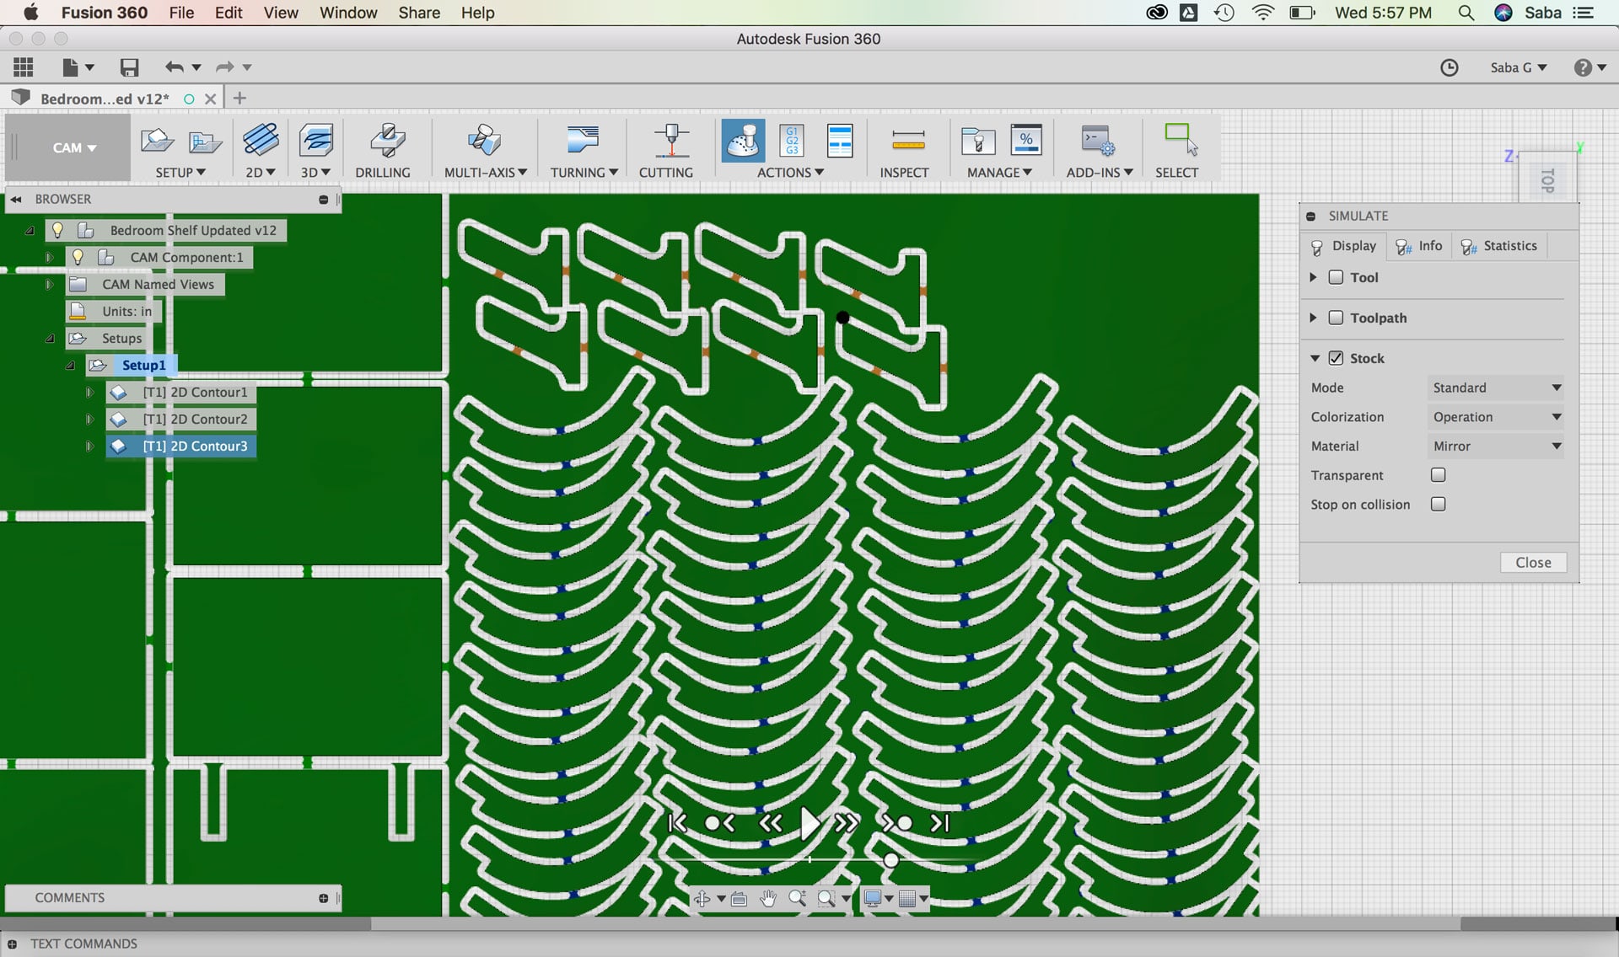The height and width of the screenshot is (957, 1619).
Task: Click the Tool Library icon in Manage
Action: pyautogui.click(x=977, y=141)
